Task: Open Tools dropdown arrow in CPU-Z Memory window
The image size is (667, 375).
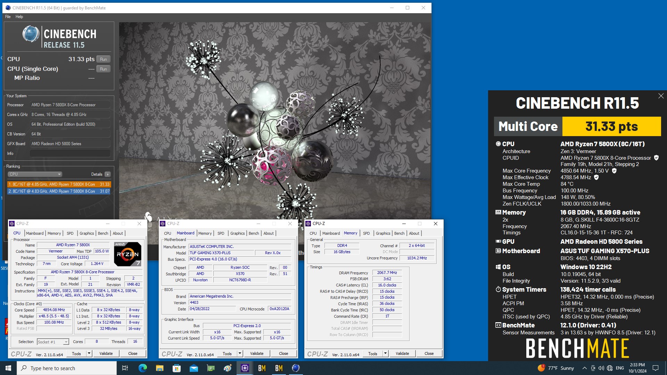Action: [x=385, y=353]
